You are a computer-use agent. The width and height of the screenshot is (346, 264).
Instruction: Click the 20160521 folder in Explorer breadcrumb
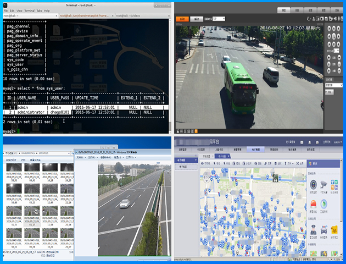coord(43,153)
